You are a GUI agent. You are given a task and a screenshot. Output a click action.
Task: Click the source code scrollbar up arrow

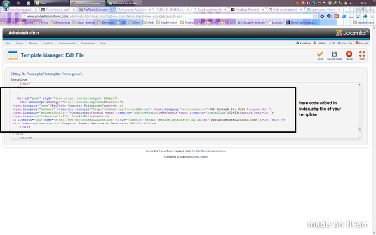359,84
